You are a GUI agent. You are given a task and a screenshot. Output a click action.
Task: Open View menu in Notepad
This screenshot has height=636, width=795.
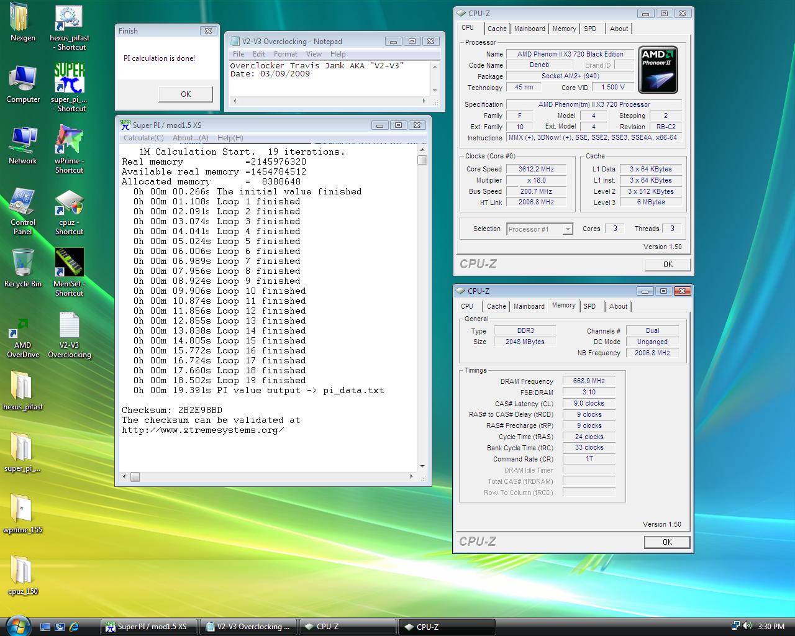[314, 54]
